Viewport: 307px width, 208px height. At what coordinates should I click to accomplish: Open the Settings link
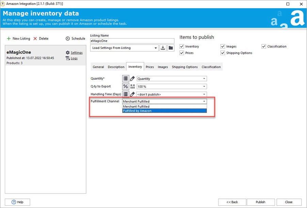(x=77, y=52)
